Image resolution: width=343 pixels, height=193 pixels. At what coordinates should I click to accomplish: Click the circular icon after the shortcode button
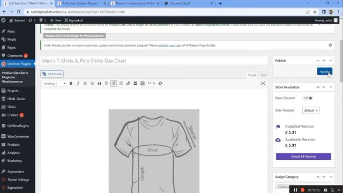(160, 84)
